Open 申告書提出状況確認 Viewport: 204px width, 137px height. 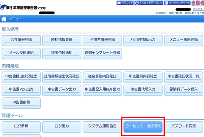point(21,77)
